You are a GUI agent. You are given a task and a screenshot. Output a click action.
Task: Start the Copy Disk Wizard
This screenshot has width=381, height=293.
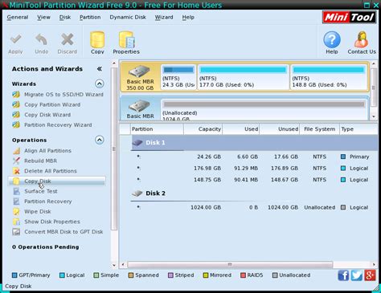47,115
